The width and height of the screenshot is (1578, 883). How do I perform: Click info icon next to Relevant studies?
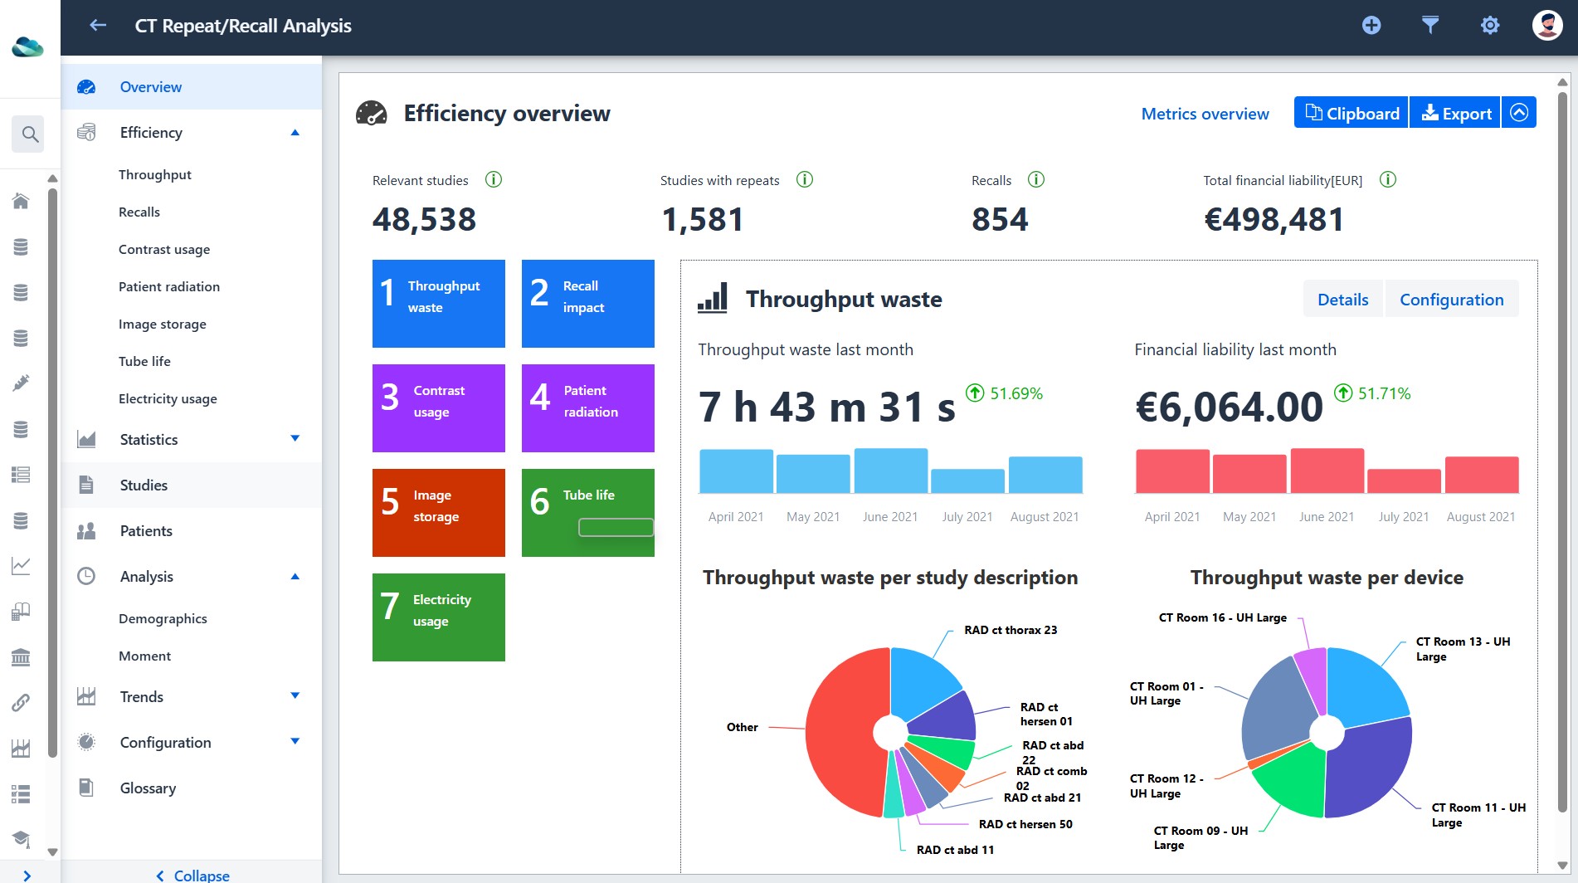click(x=494, y=179)
